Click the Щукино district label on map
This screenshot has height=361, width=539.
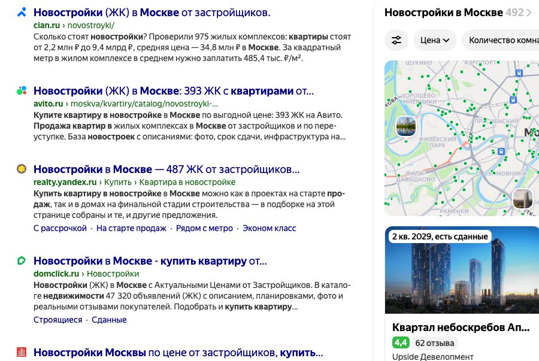[x=419, y=62]
